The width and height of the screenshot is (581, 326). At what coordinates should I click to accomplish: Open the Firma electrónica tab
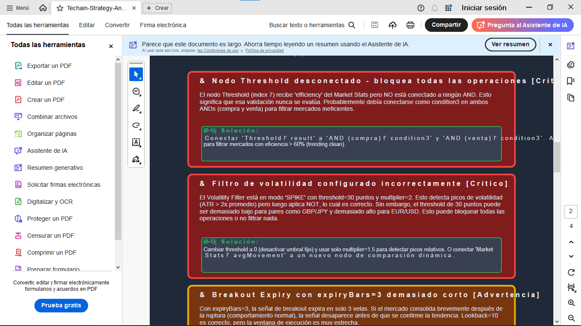pos(163,25)
